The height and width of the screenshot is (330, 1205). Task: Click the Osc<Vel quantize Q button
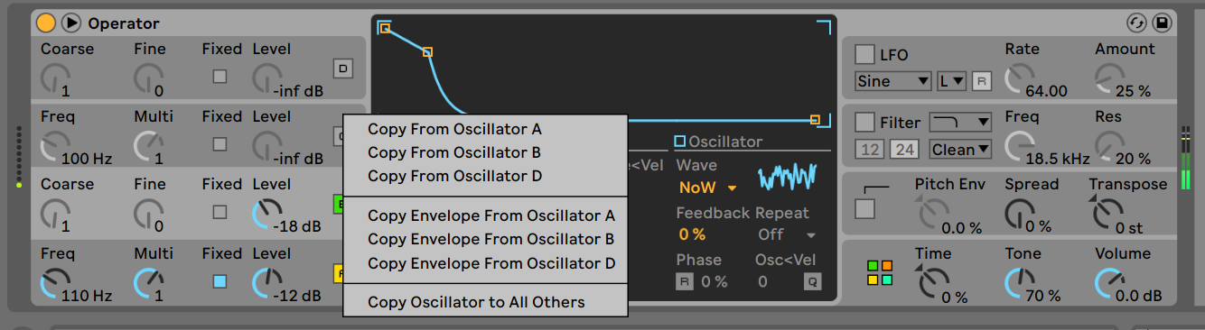click(x=813, y=282)
